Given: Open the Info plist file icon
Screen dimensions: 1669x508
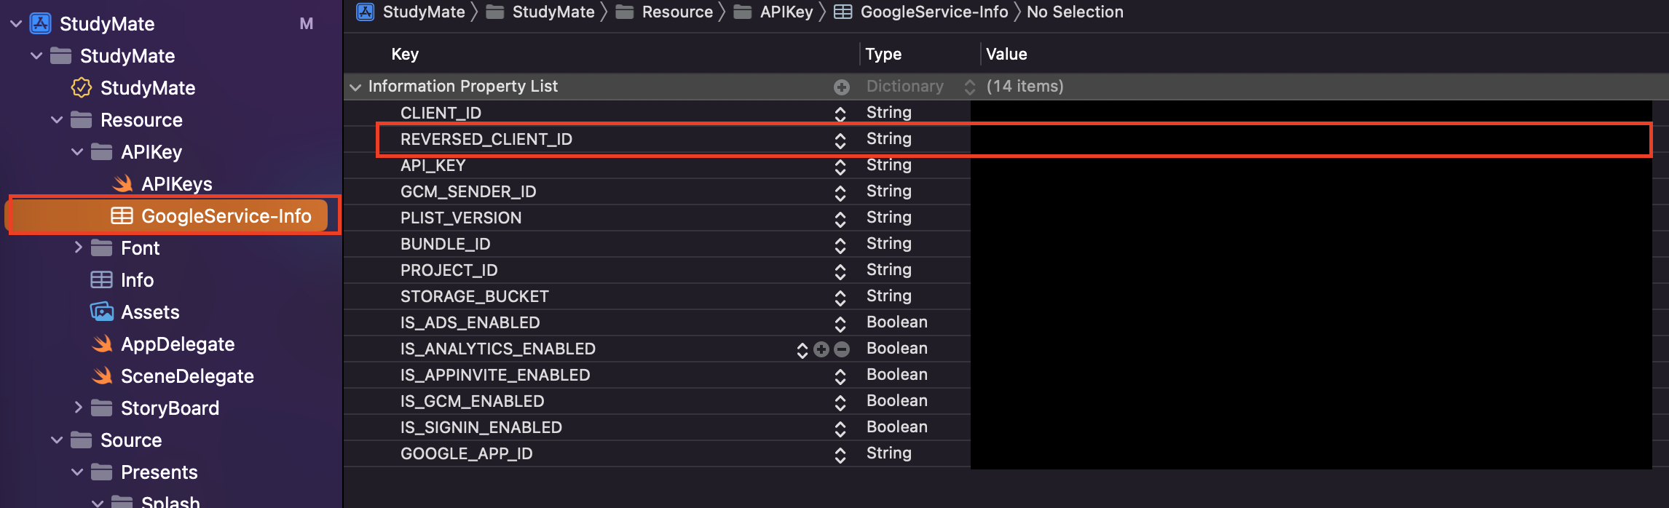Looking at the screenshot, I should pos(101,280).
